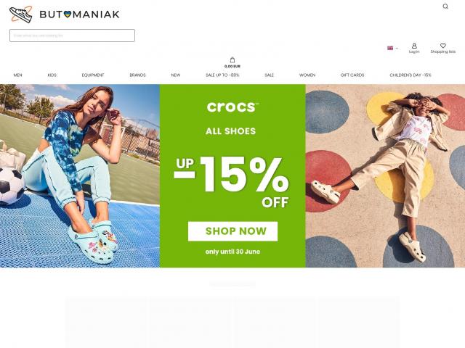465x348 pixels.
Task: Click the magnifying glass search icon
Action: pos(445,7)
